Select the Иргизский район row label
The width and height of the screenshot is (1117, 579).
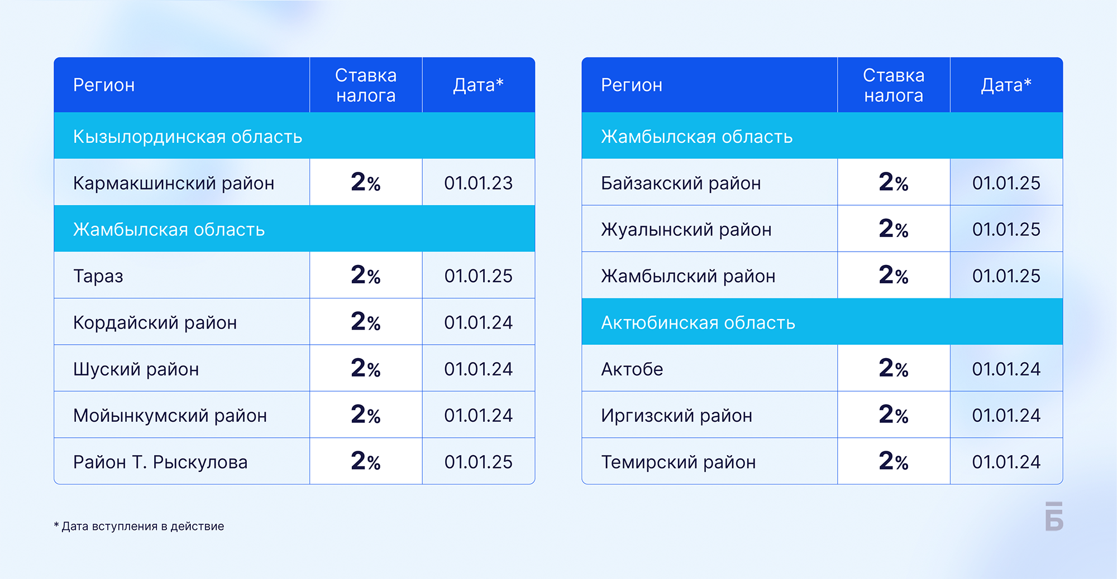676,416
